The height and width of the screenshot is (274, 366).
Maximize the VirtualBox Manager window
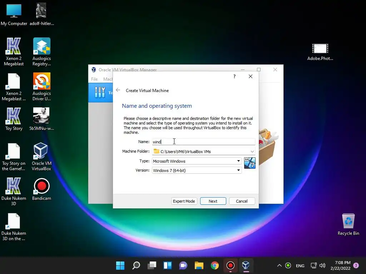259,70
